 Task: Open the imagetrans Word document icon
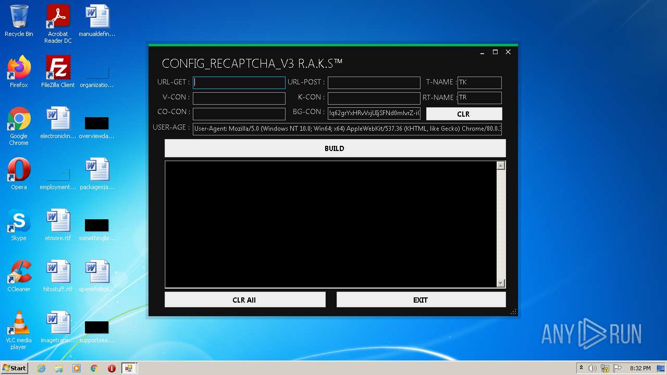(x=58, y=327)
